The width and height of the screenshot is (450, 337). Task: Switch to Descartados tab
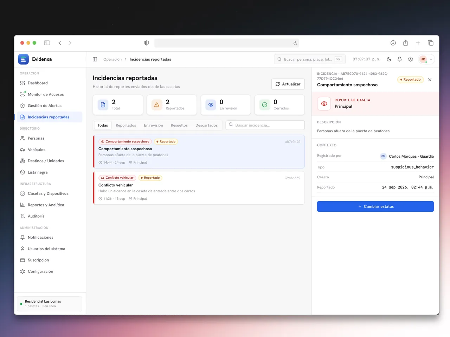[x=206, y=125]
